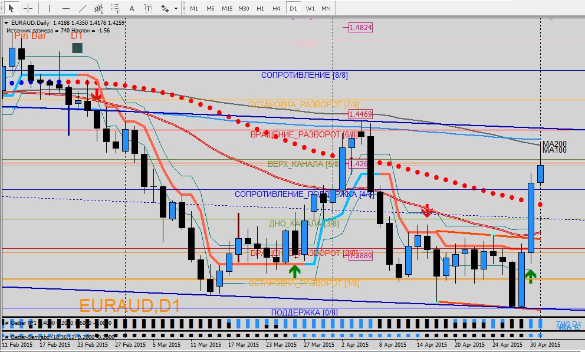This screenshot has width=585, height=352.
Task: Click the TMS D1 label
Action: coord(568,324)
